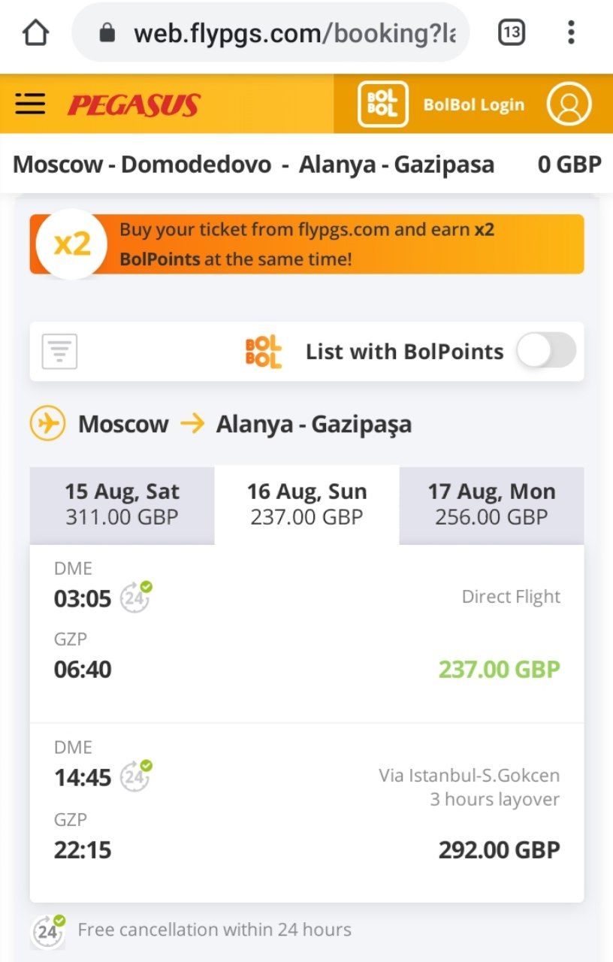Tap 24-hour cancellation icon beside 14:45
Image resolution: width=613 pixels, height=962 pixels.
point(136,776)
